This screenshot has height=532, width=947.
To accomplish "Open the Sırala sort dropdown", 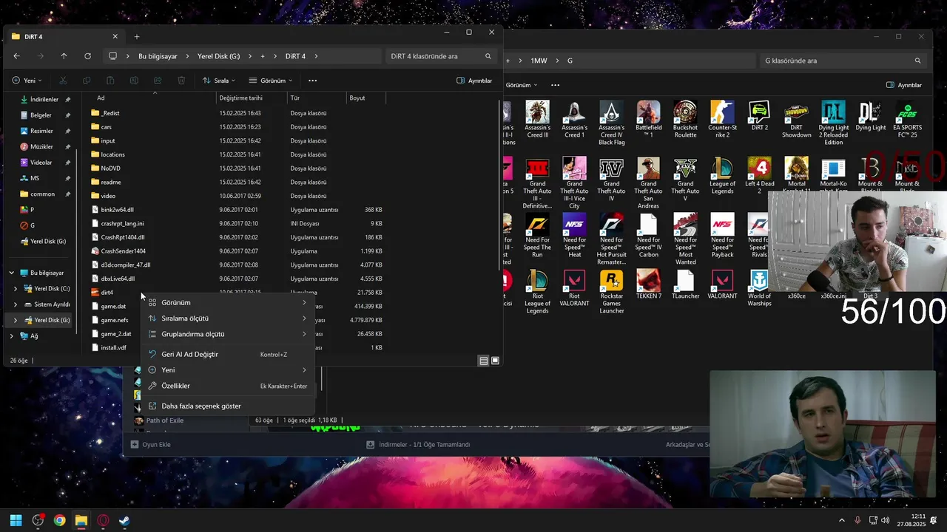I will click(x=218, y=81).
